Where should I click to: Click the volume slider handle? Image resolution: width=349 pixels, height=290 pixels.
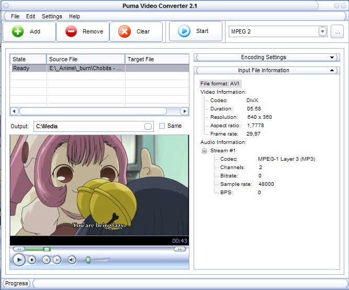[x=88, y=260]
